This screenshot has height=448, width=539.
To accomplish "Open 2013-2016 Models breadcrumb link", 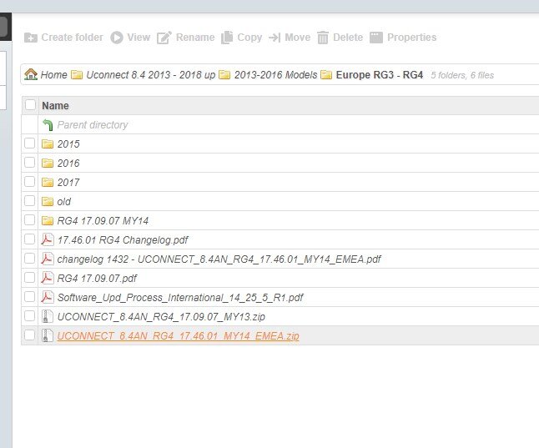I will pyautogui.click(x=275, y=74).
